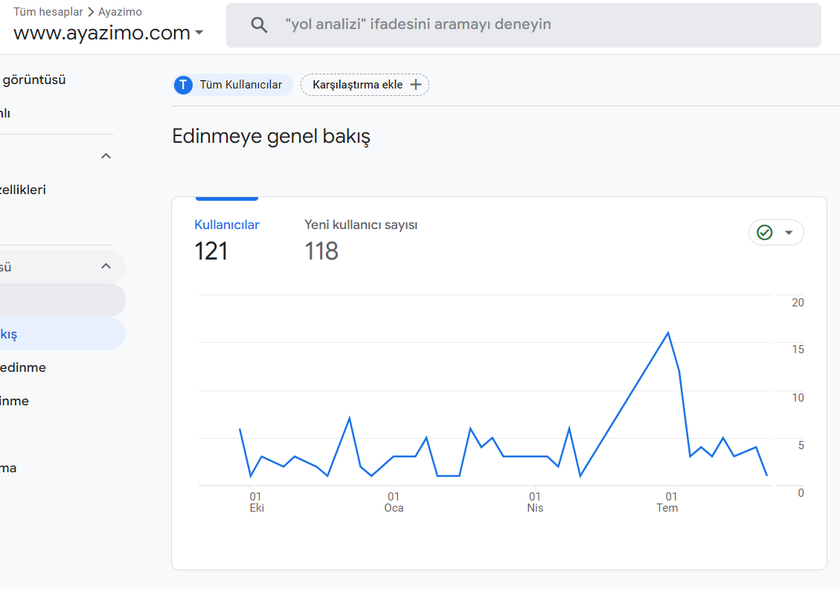Click the breadcrumb chevron after Tüm hesaplar
This screenshot has width=840, height=589.
click(x=91, y=12)
